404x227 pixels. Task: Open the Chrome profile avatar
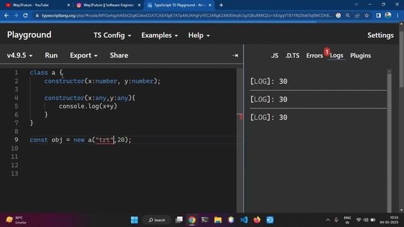click(388, 15)
